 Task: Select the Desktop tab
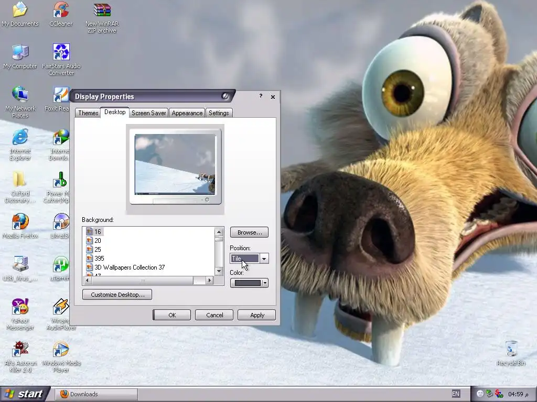[x=115, y=112]
